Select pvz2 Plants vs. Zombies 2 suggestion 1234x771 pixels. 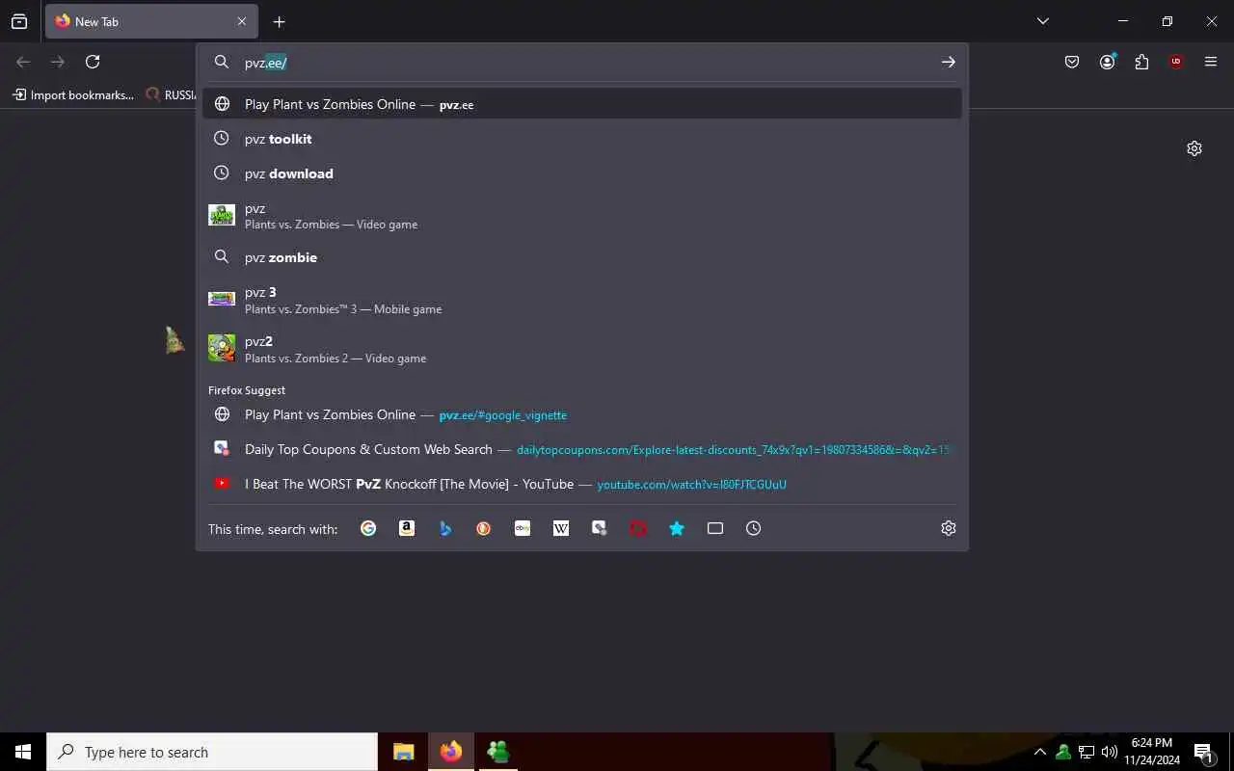582,349
